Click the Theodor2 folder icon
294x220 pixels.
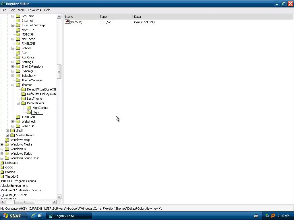click(x=2, y=176)
